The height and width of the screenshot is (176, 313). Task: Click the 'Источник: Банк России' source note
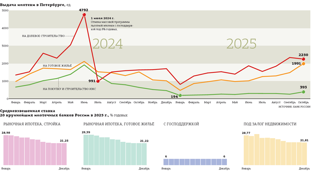tap(294, 107)
